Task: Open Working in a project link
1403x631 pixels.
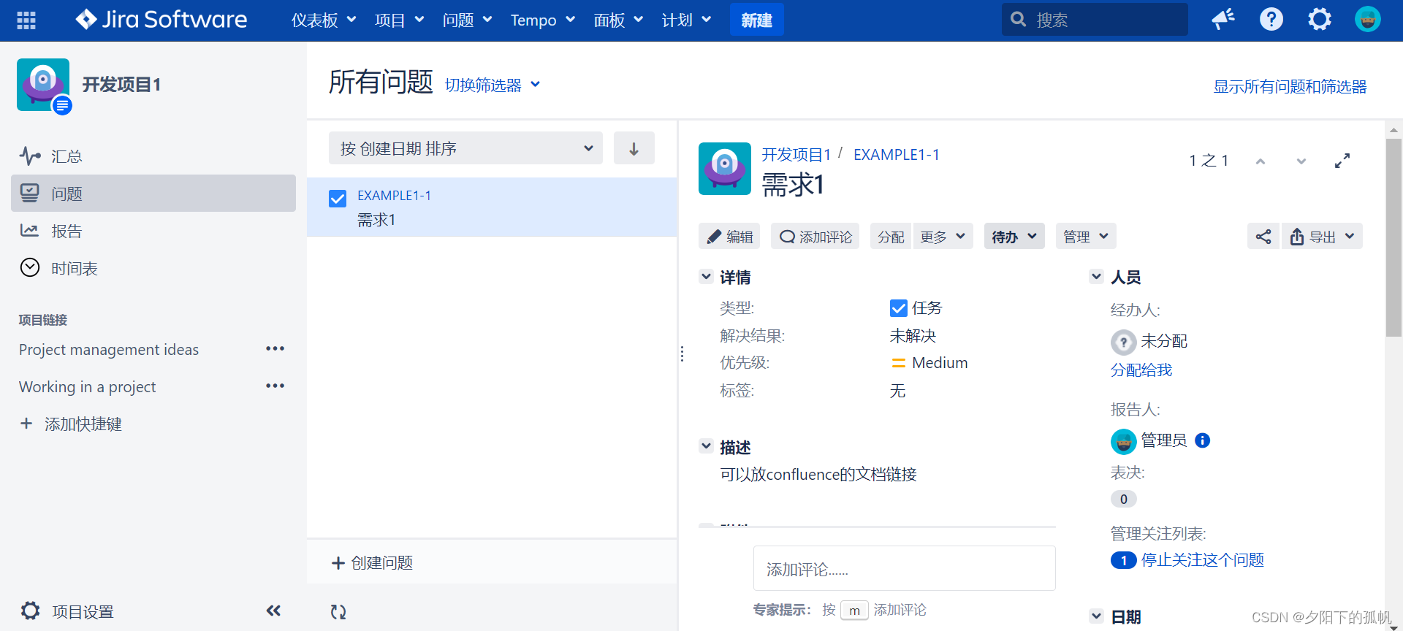Action: tap(87, 386)
